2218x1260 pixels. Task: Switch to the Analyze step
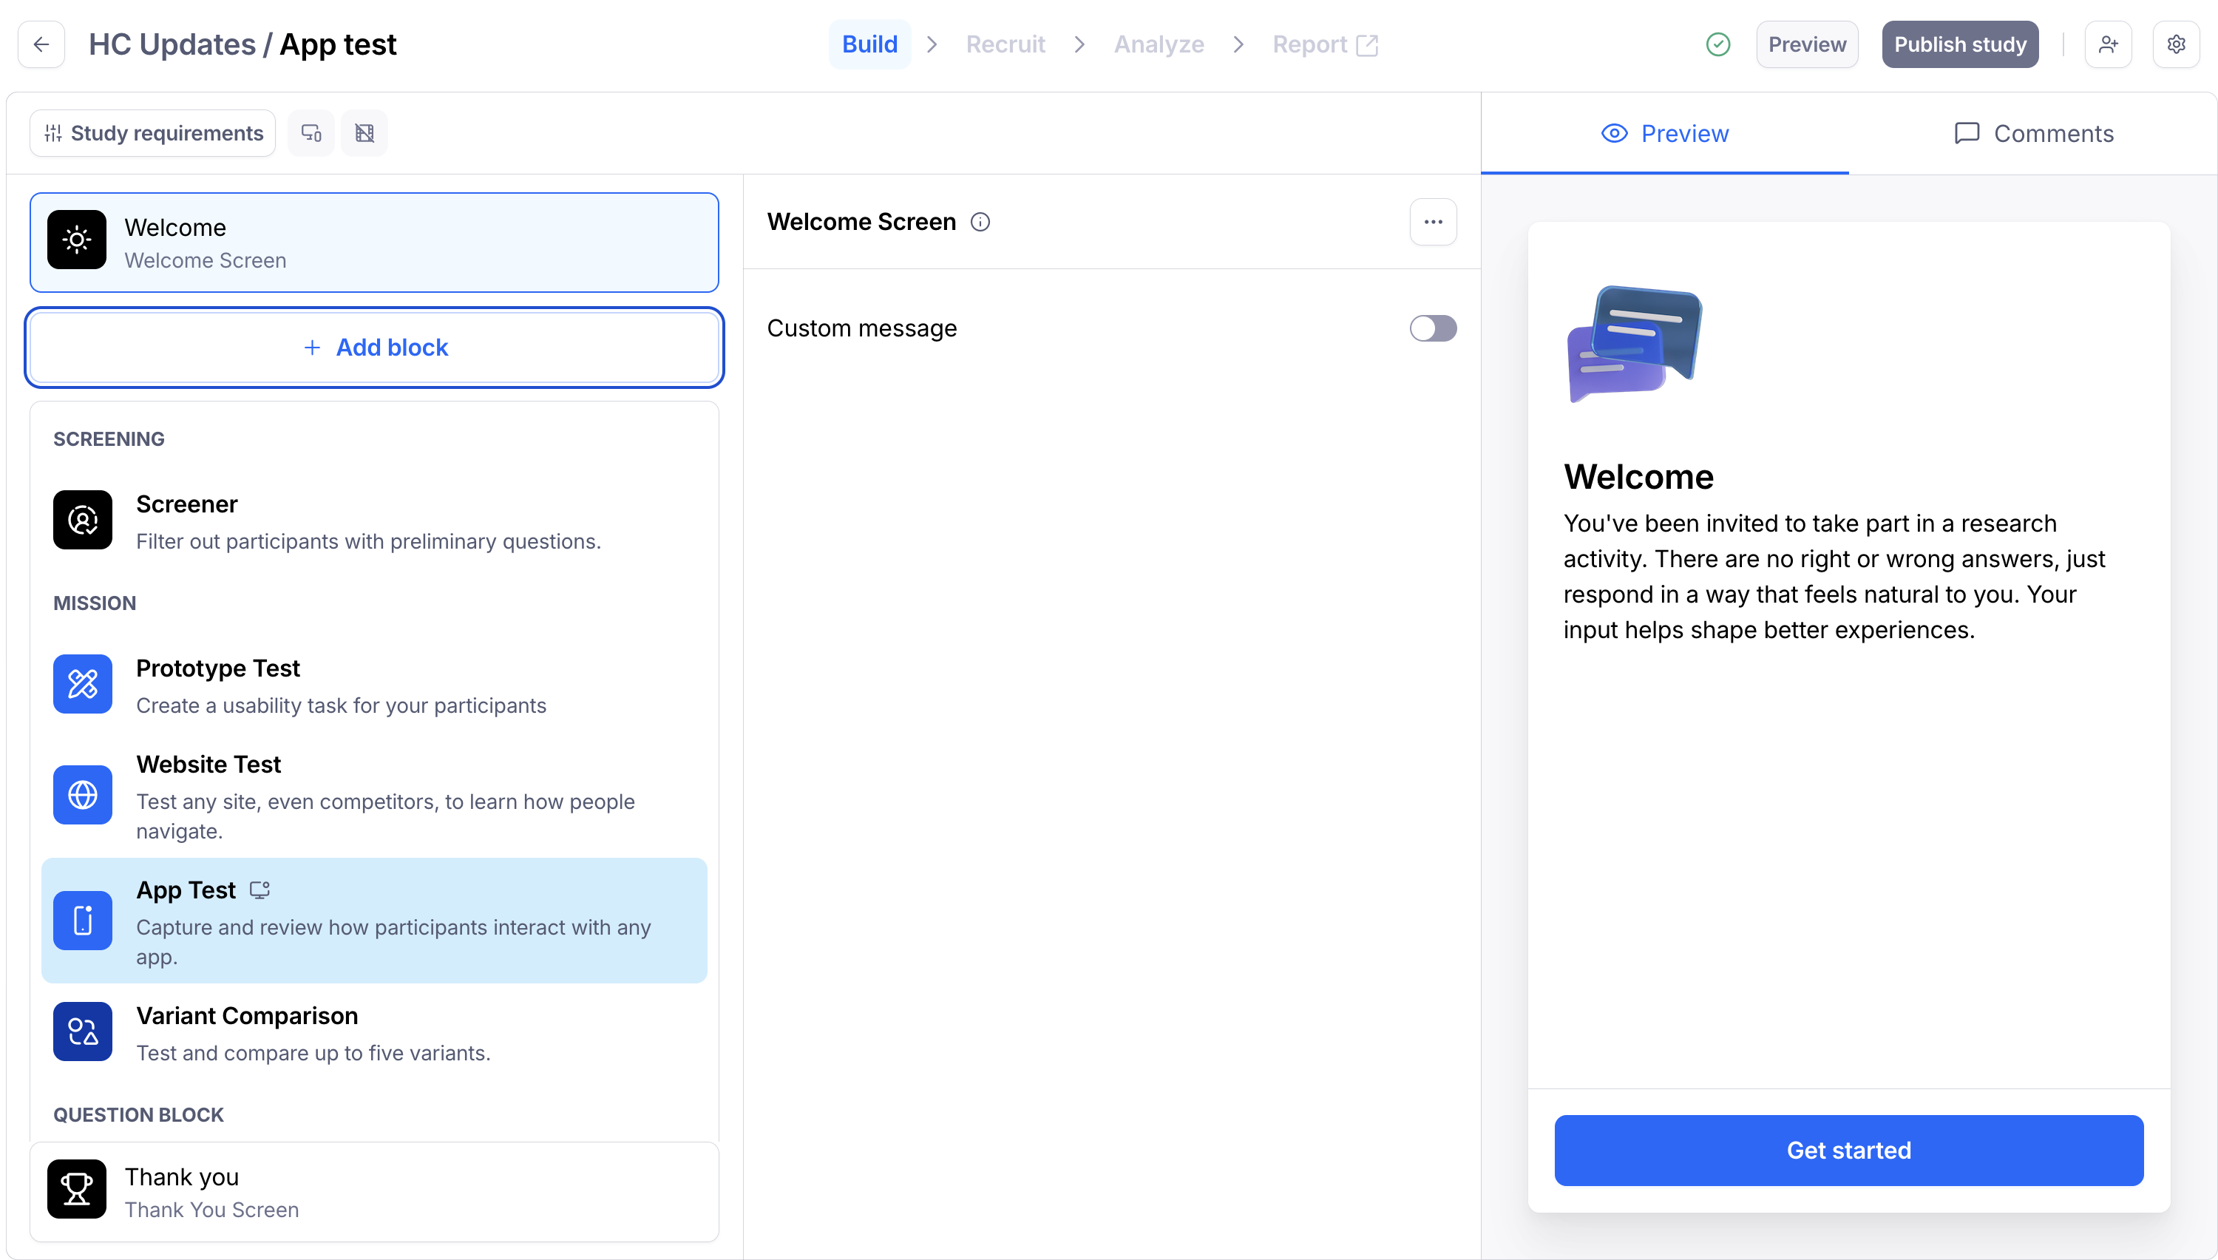(x=1159, y=44)
